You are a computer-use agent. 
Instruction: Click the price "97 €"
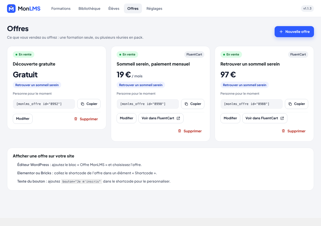point(228,75)
